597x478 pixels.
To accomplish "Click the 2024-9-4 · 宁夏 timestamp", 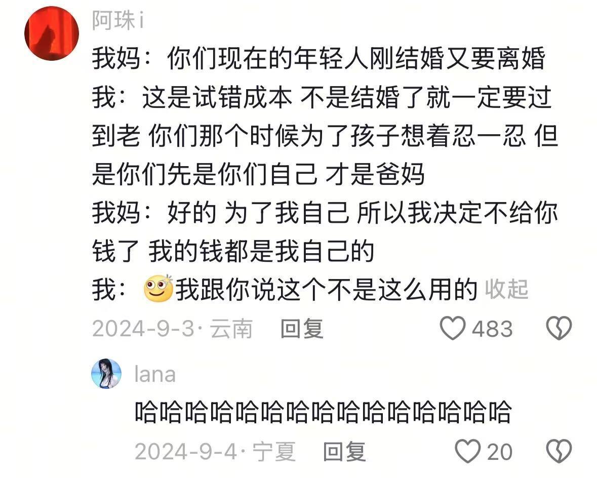I will tap(215, 452).
